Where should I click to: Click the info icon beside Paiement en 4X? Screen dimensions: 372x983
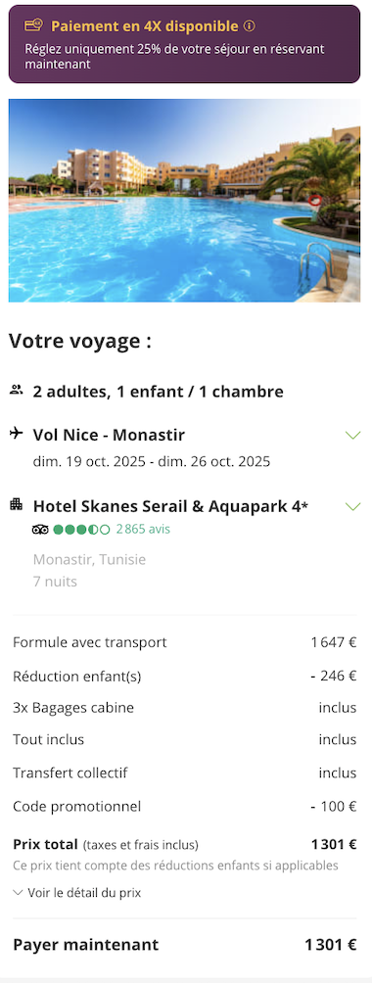point(250,26)
